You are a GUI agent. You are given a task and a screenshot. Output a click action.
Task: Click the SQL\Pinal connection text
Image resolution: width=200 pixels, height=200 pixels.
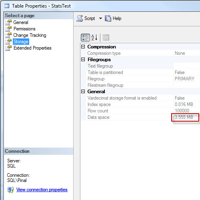pyautogui.click(x=17, y=180)
